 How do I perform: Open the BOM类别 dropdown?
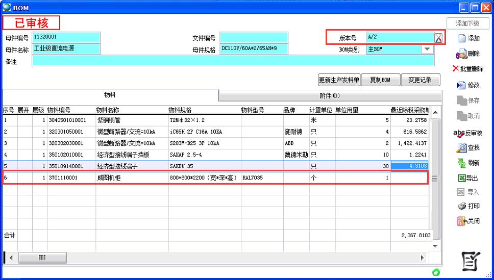tap(427, 49)
